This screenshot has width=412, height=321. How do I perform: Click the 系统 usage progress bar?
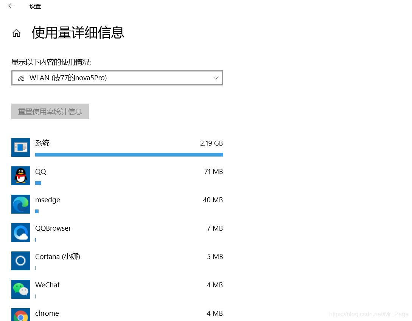tap(129, 155)
